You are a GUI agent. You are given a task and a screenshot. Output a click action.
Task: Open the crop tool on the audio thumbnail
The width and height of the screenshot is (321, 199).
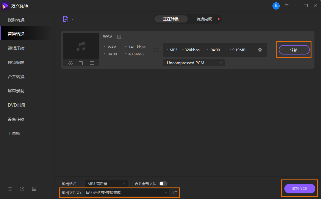coord(81,63)
